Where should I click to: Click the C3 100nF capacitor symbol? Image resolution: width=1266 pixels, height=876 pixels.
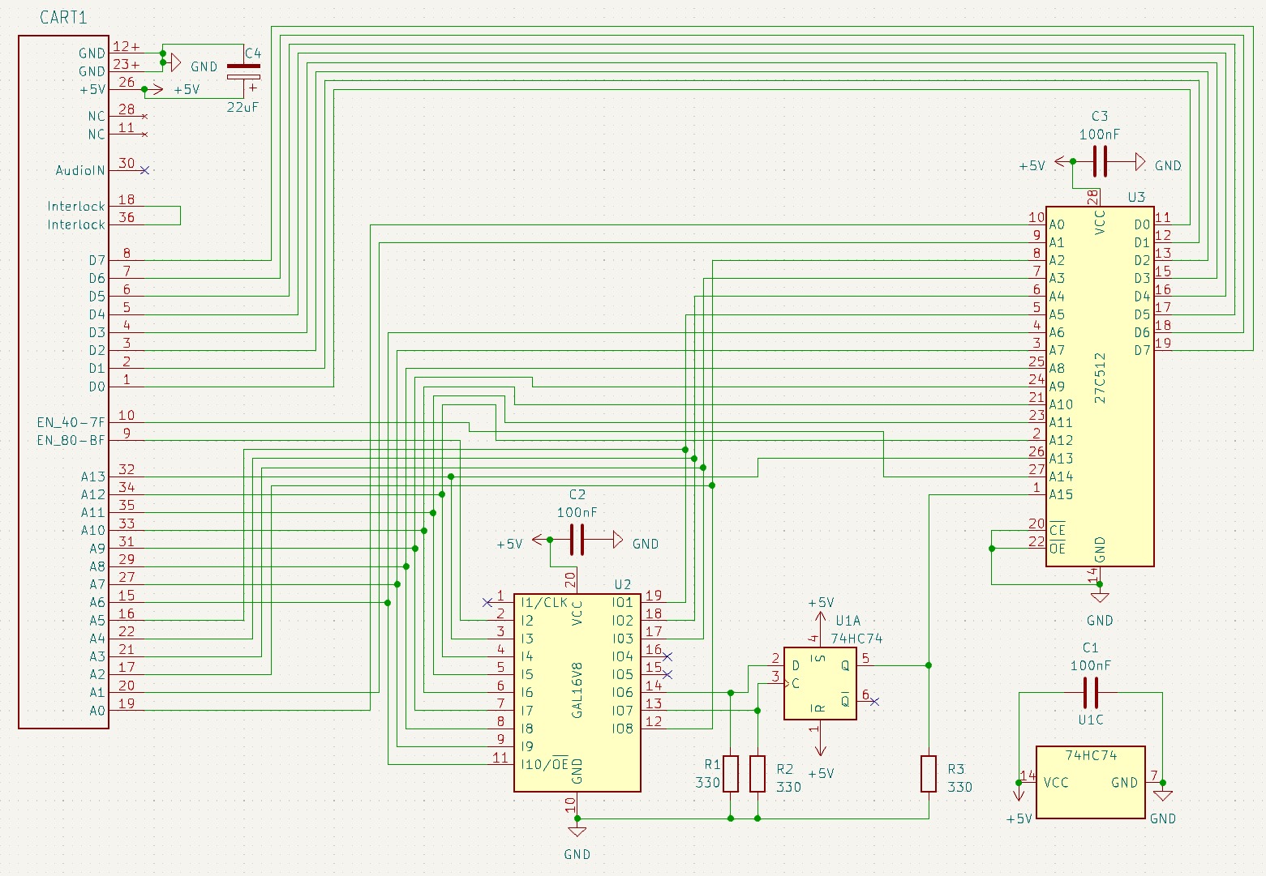(x=1099, y=161)
